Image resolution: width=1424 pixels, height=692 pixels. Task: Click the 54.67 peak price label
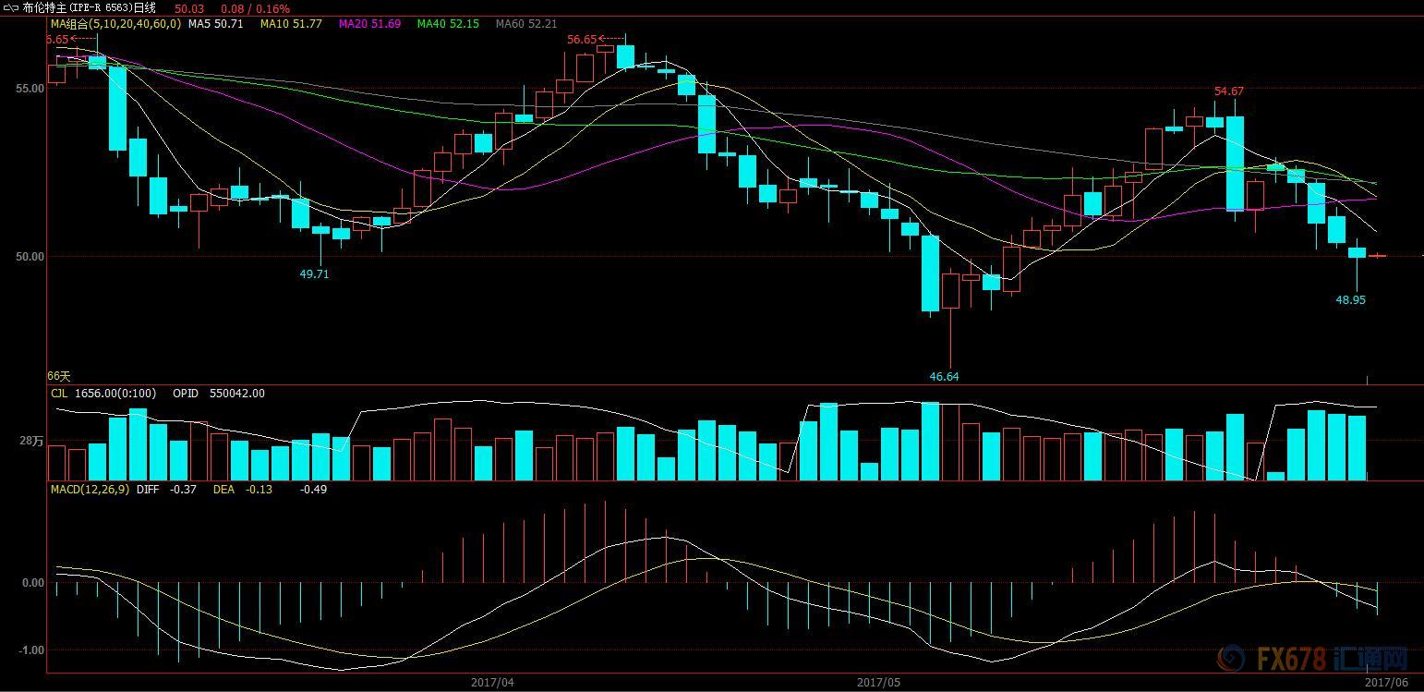click(1228, 91)
